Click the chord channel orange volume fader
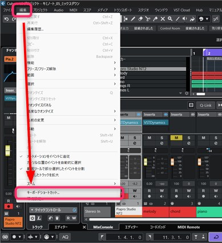Image resolution: width=222 pixels, height=243 pixels. pos(172,162)
